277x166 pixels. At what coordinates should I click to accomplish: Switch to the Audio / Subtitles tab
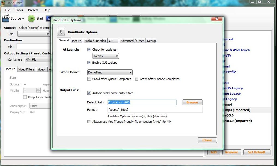[x=95, y=41]
